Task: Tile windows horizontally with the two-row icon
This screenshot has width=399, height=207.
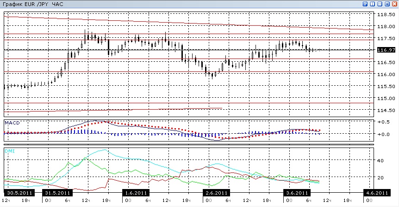Action: pos(380,4)
